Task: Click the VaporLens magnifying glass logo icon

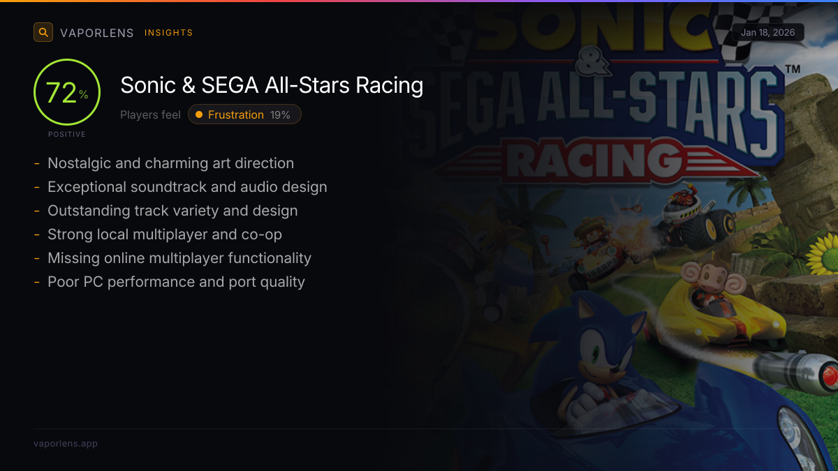Action: coord(43,32)
